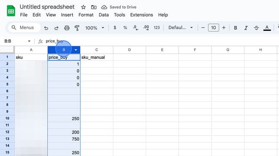Open the Format menu

pyautogui.click(x=86, y=15)
